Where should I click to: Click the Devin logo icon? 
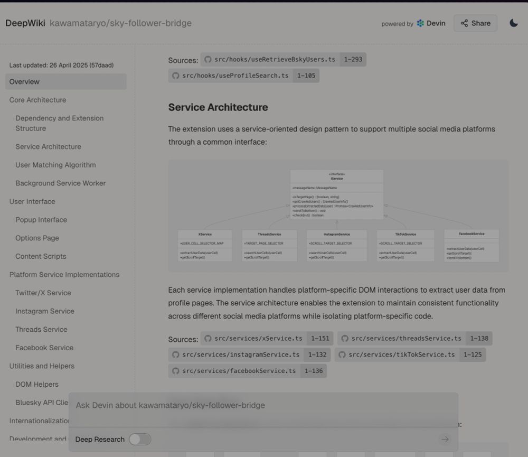click(x=420, y=23)
